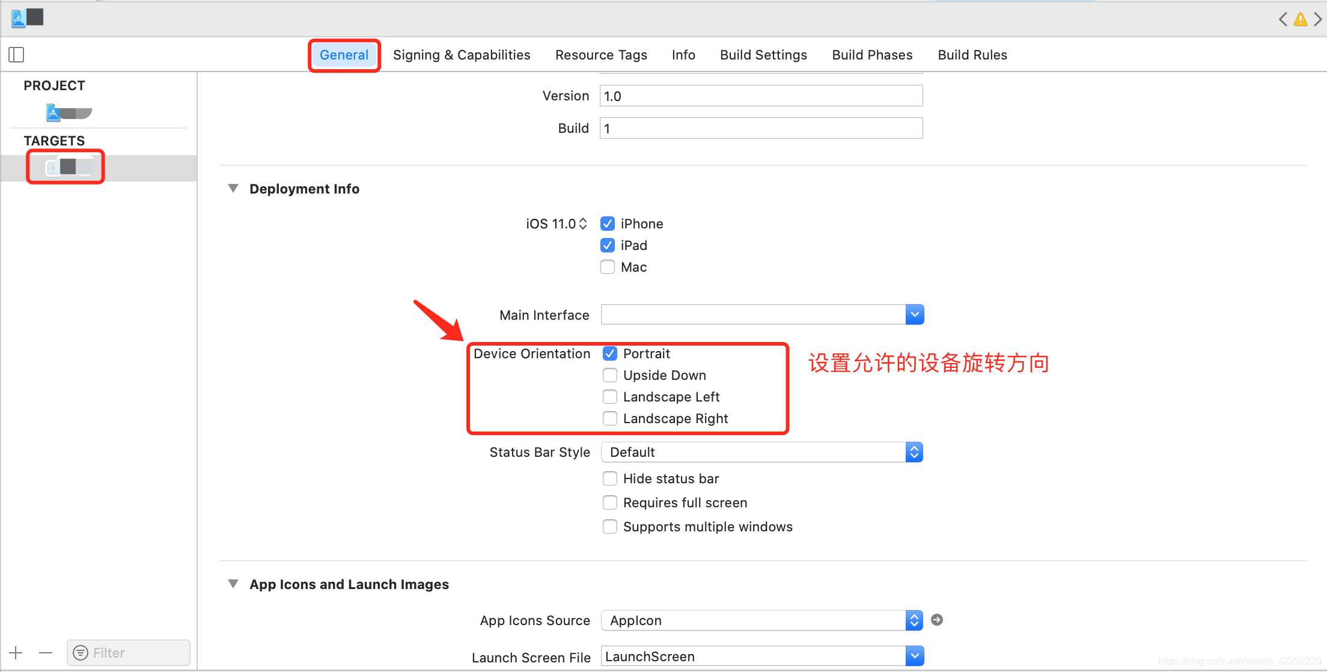The width and height of the screenshot is (1327, 672).
Task: Click the minus remove target icon
Action: (x=46, y=653)
